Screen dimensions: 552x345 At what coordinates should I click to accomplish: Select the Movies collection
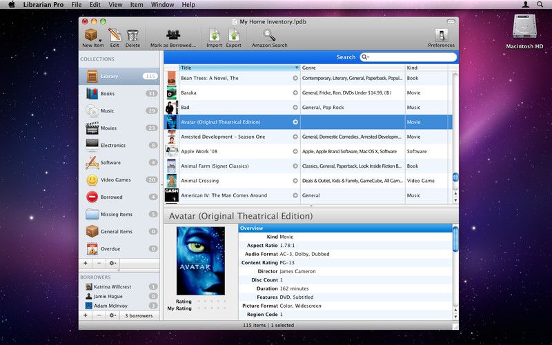point(119,128)
